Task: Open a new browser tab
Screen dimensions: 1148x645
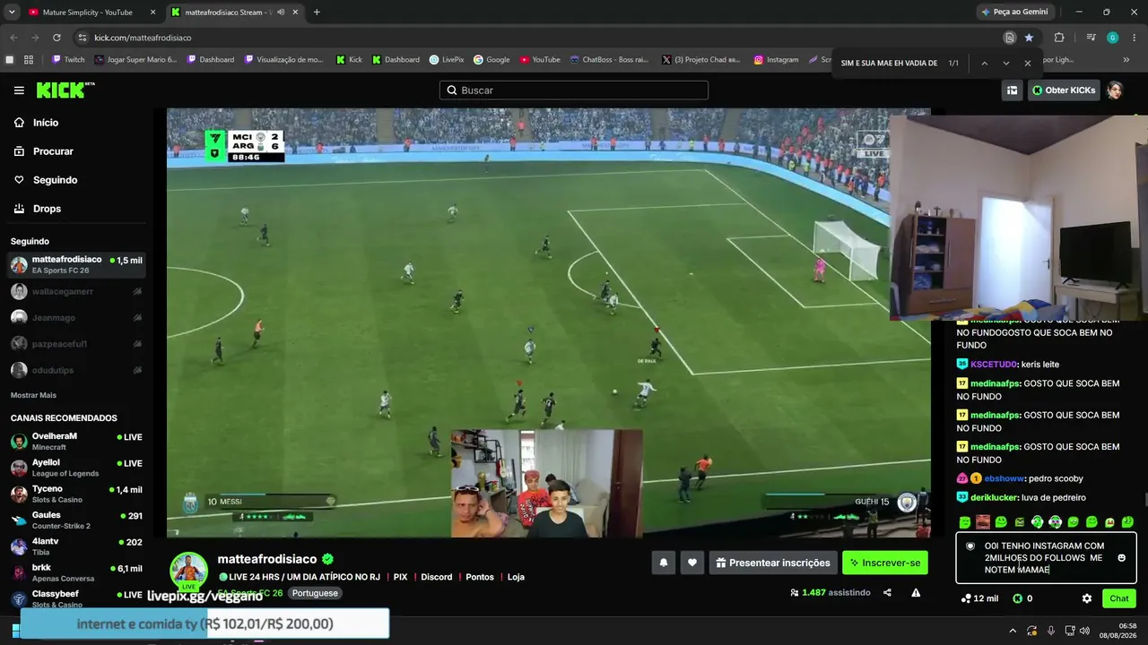Action: (317, 13)
